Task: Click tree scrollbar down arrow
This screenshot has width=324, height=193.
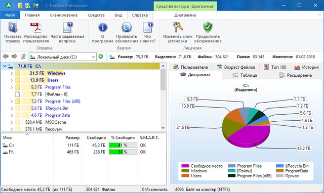Action: tap(163, 128)
